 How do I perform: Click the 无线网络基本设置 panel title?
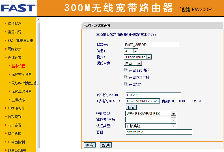[x=97, y=25]
